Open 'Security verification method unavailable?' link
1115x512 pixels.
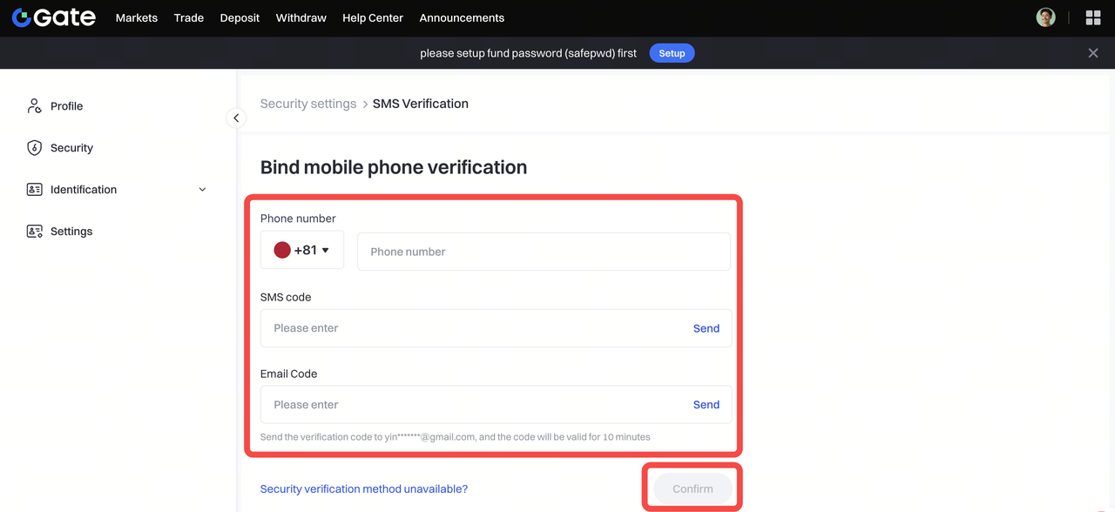click(x=364, y=489)
